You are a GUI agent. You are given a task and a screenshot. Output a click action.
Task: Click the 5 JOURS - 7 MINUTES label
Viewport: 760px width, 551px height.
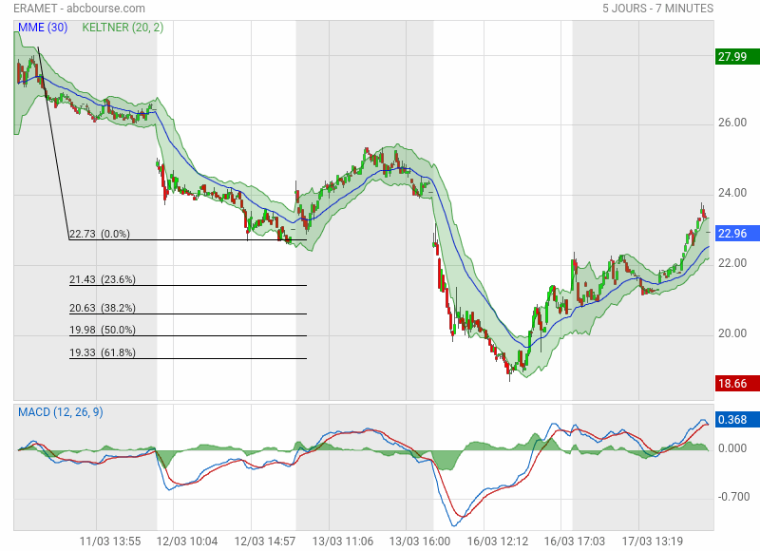(x=657, y=9)
